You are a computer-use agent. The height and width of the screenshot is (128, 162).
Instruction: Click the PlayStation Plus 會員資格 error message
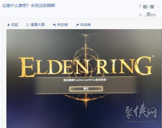86,80
